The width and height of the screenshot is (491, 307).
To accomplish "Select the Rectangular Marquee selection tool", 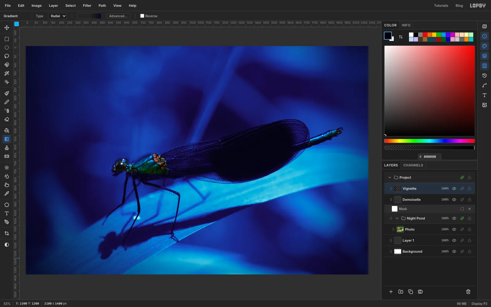I will pos(7,39).
